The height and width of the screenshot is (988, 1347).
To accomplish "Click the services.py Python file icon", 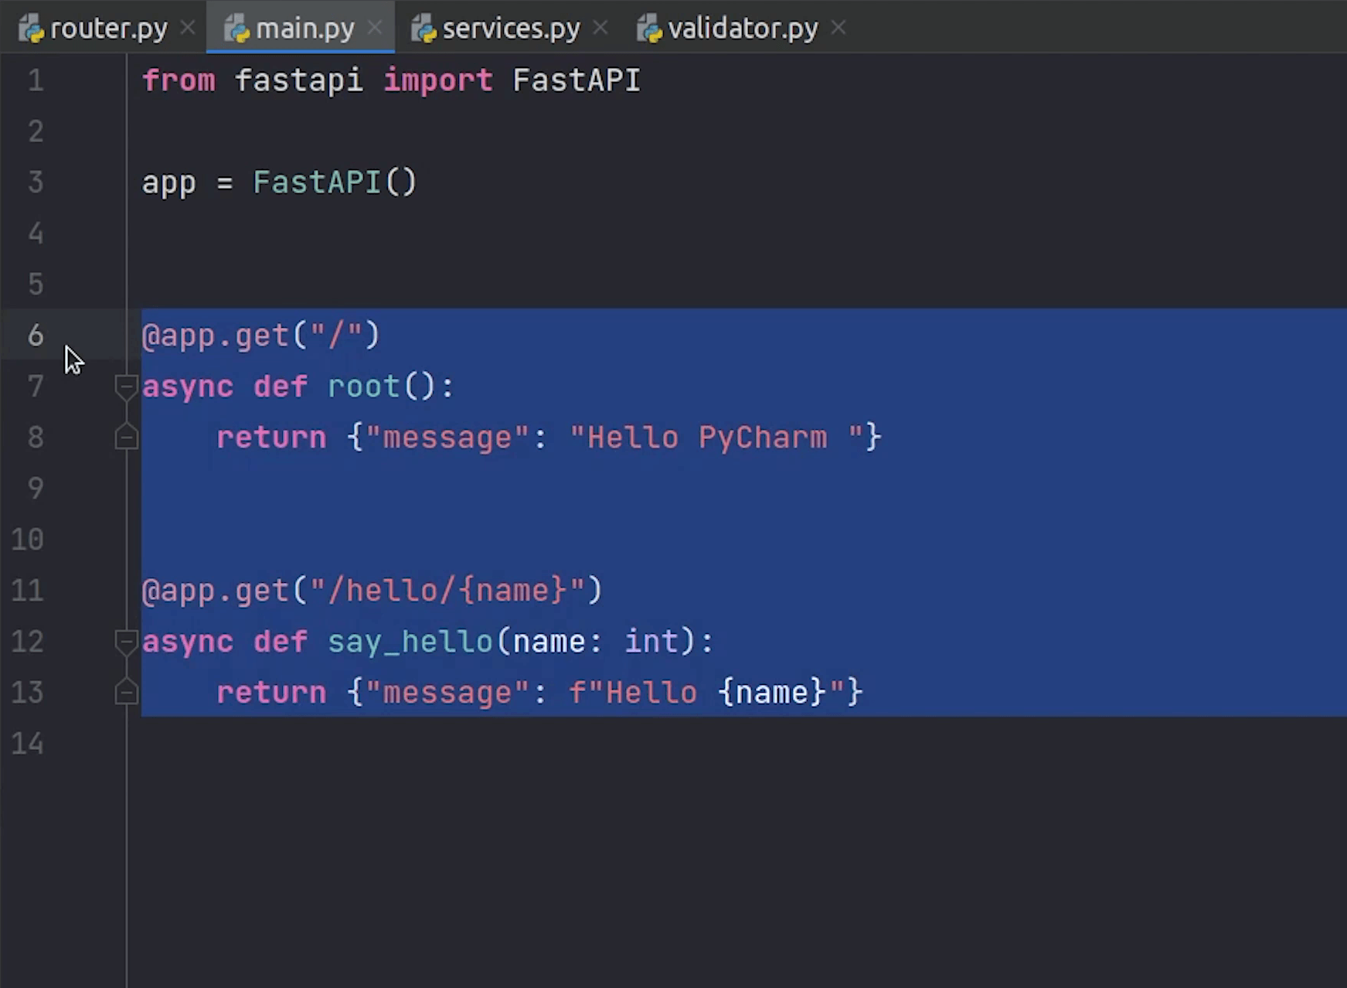I will point(423,29).
